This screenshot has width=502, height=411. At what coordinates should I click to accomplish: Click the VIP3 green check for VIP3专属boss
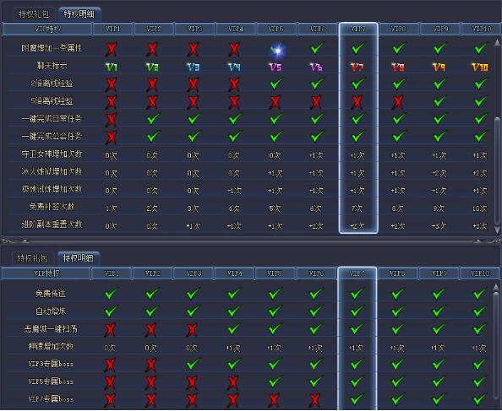point(194,364)
